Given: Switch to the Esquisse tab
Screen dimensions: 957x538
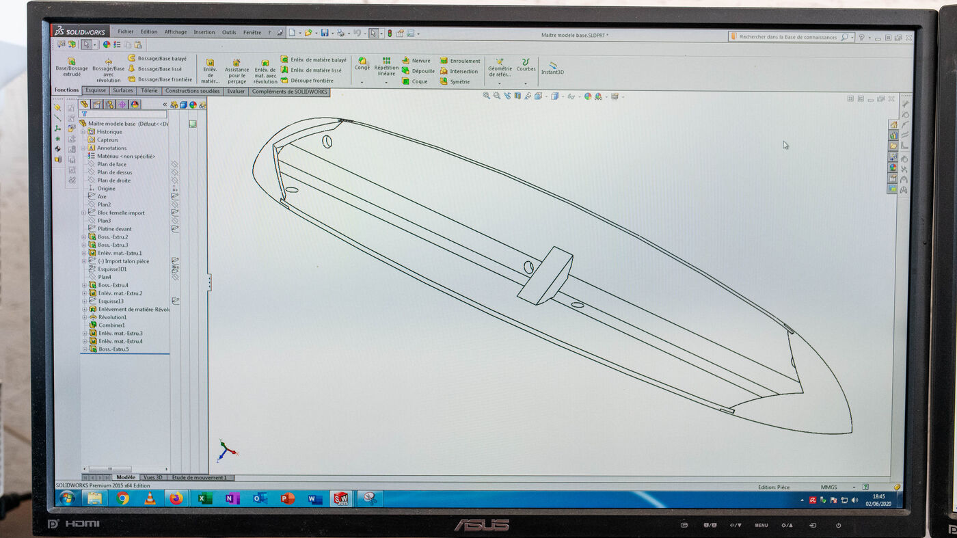Looking at the screenshot, I should click(96, 91).
